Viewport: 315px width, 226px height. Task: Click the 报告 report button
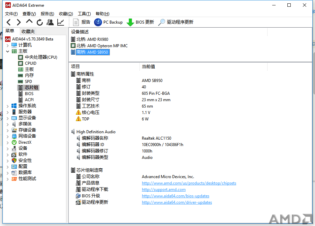pyautogui.click(x=82, y=22)
